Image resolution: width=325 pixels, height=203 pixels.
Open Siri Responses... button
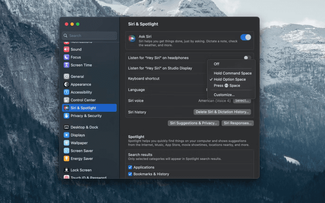[238, 123]
